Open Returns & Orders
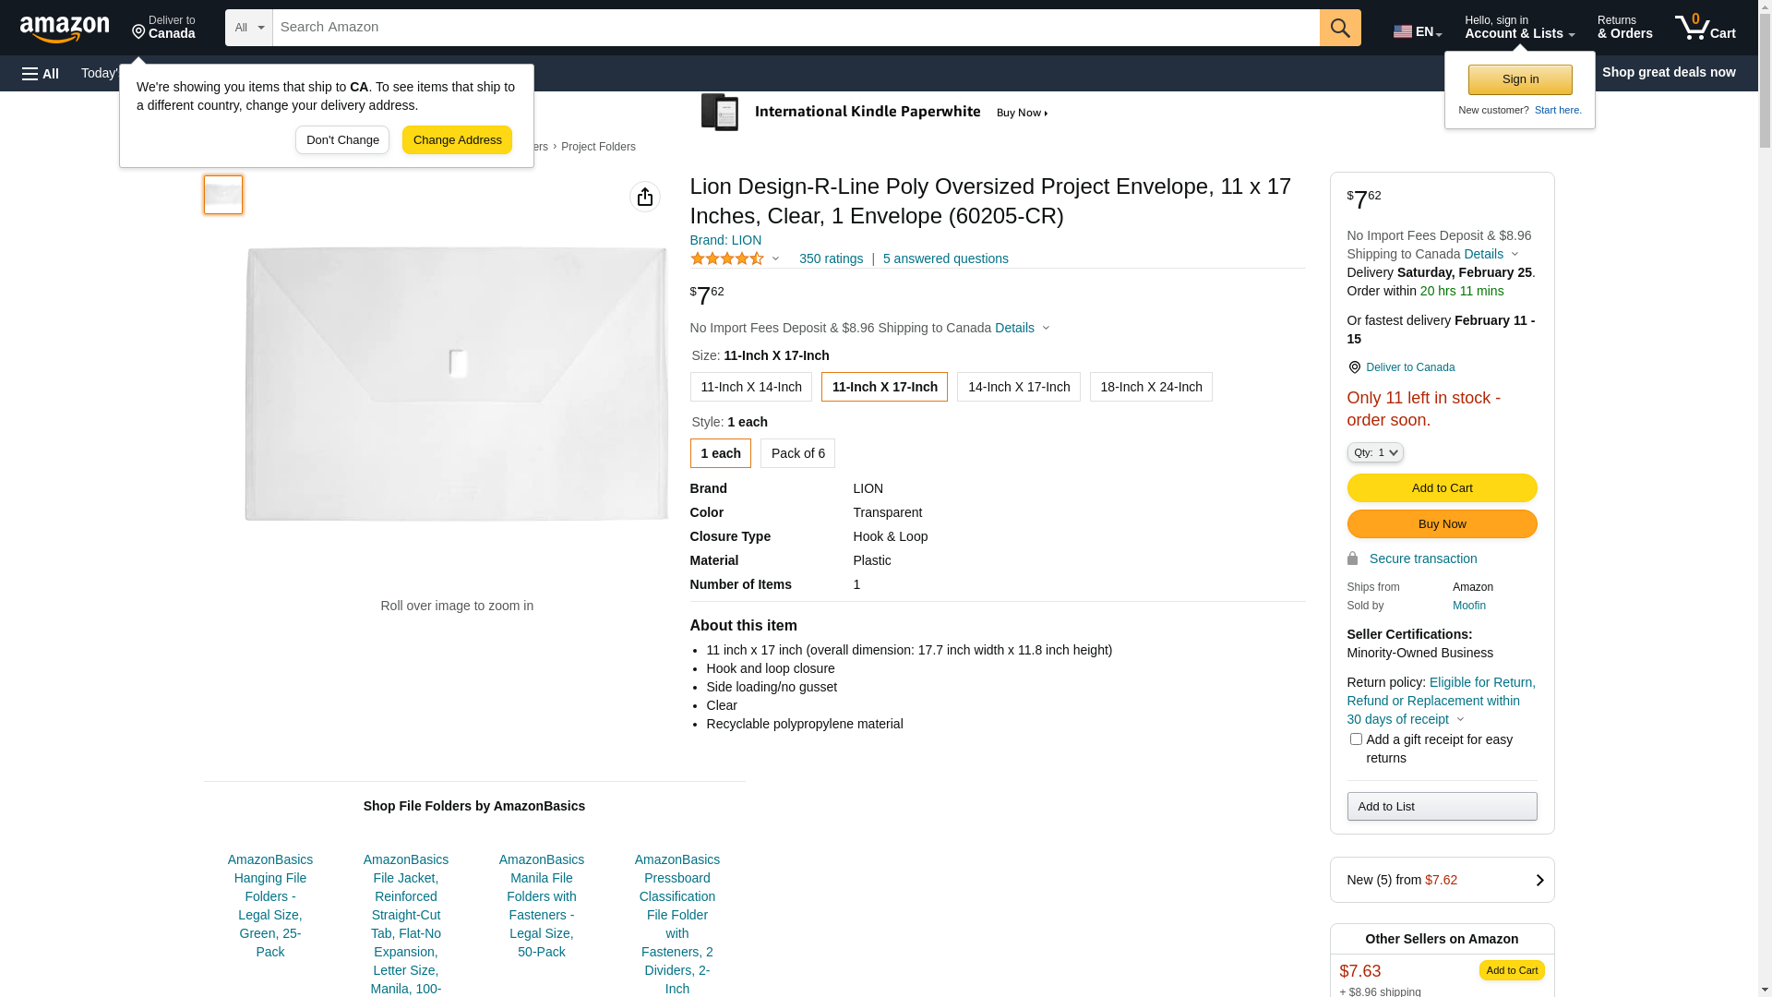Viewport: 1772px width, 997px height. (x=1624, y=28)
